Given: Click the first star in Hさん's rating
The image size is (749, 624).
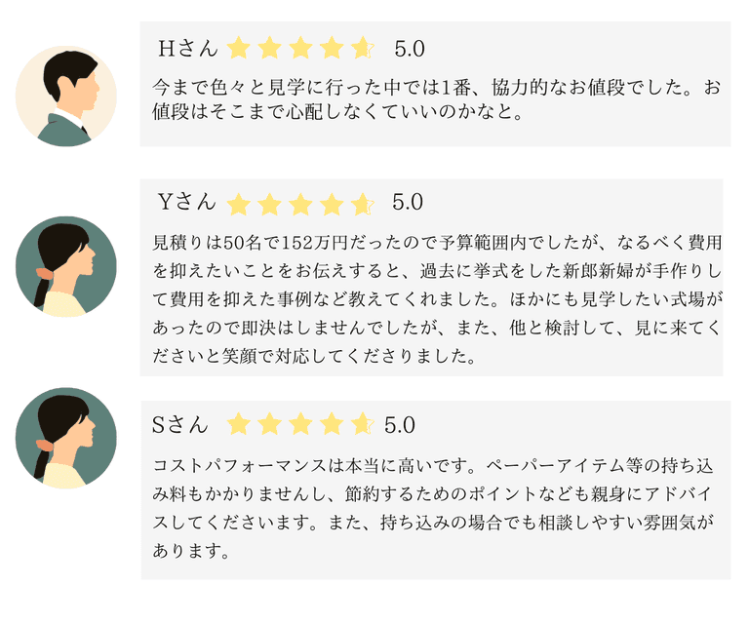Looking at the screenshot, I should (237, 48).
